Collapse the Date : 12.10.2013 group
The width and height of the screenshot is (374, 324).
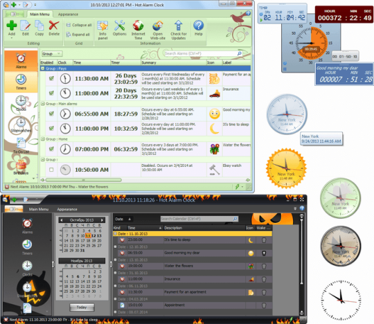[115, 246]
